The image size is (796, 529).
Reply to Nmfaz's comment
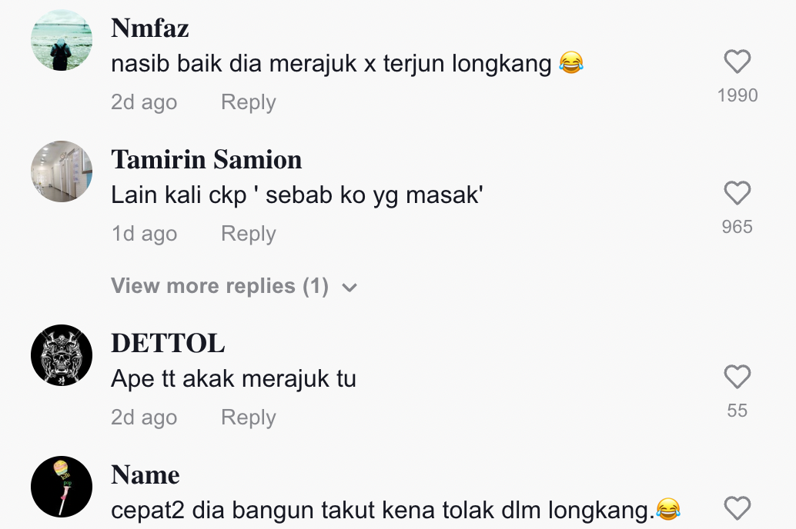pos(248,102)
